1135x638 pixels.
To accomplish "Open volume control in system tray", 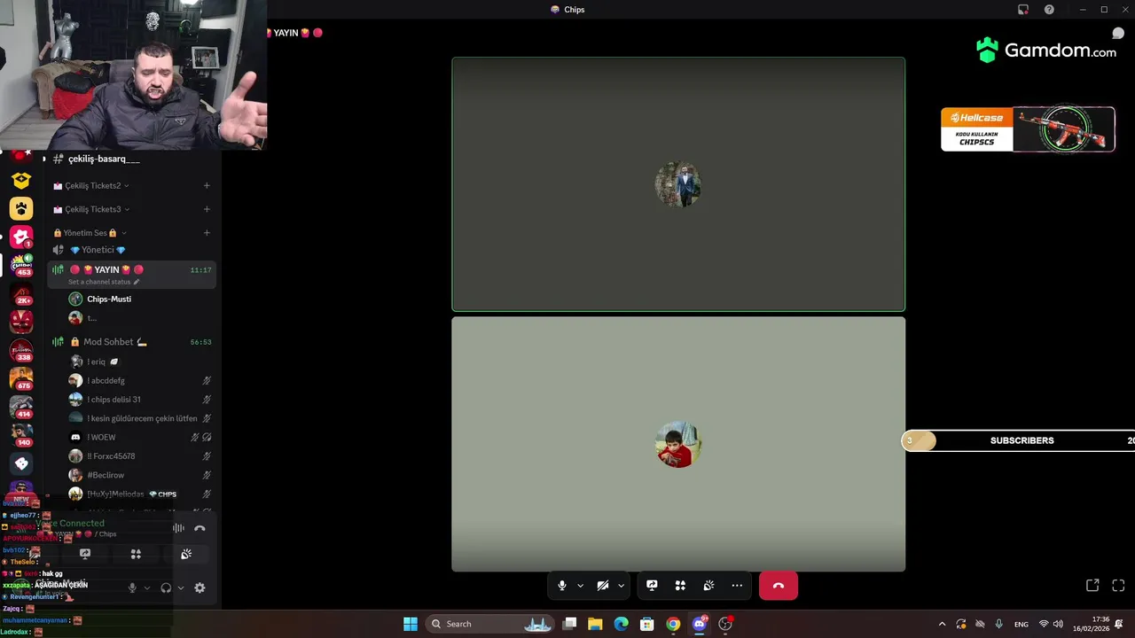I will pyautogui.click(x=1058, y=624).
